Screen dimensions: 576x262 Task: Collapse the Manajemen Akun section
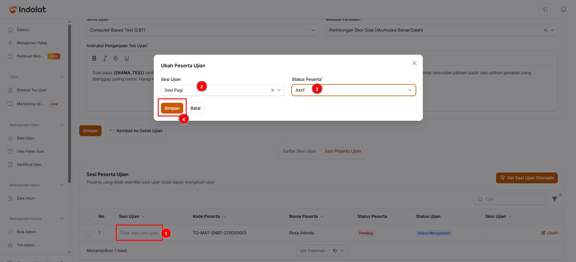(62, 185)
